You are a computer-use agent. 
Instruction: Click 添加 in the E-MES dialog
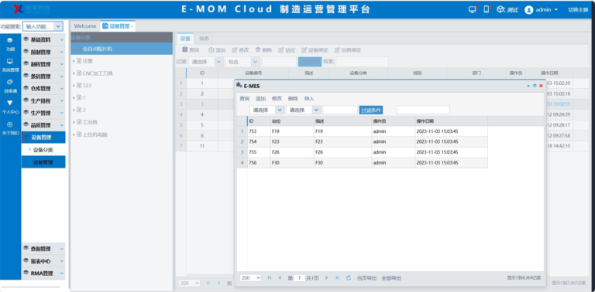[260, 99]
